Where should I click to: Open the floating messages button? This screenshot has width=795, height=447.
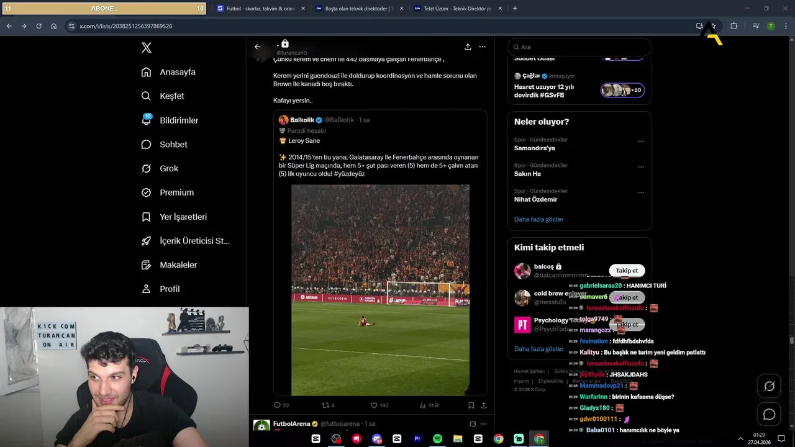pyautogui.click(x=769, y=414)
